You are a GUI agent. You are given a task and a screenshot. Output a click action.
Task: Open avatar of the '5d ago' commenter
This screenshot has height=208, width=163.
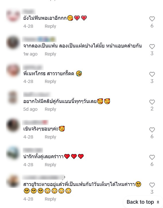pos(13,98)
